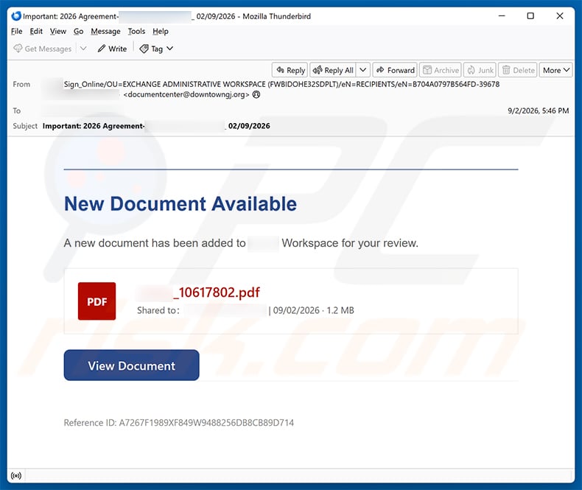Close the Thunderbird window
This screenshot has width=582, height=490.
tap(560, 16)
